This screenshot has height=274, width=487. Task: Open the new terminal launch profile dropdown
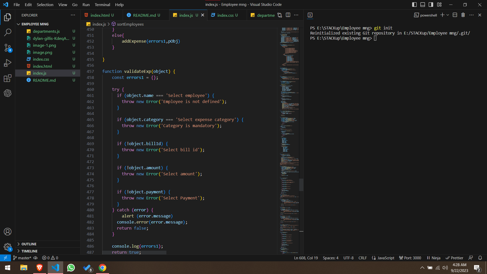(x=448, y=15)
